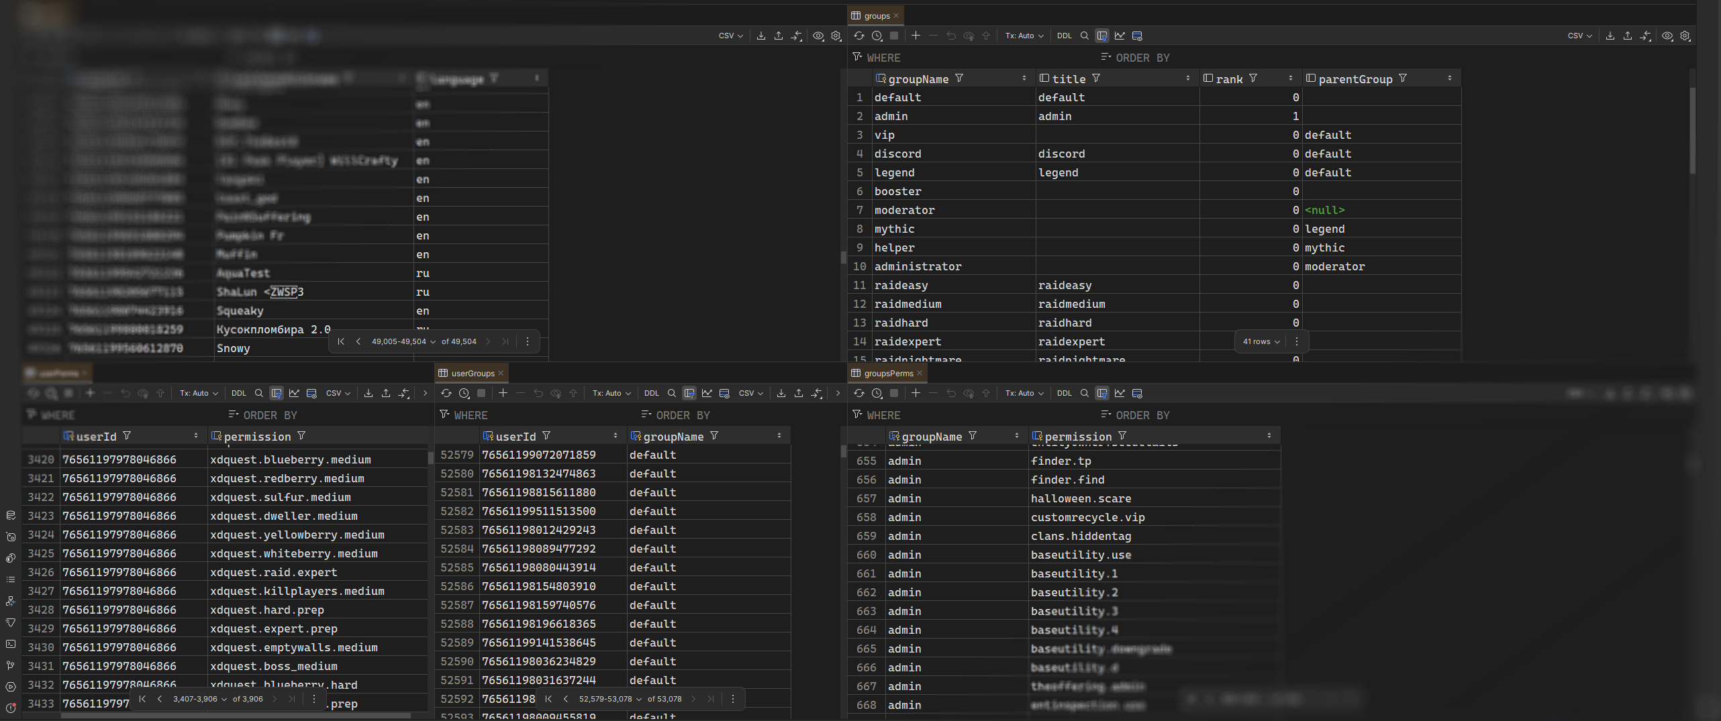Toggle local filter icon in groupsPerms toolbar
Viewport: 1721px width, 721px height.
point(1102,393)
